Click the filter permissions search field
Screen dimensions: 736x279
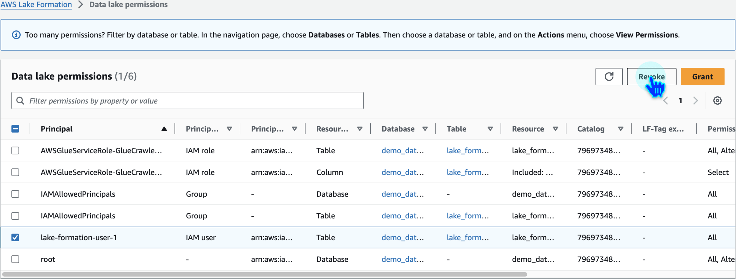point(188,101)
